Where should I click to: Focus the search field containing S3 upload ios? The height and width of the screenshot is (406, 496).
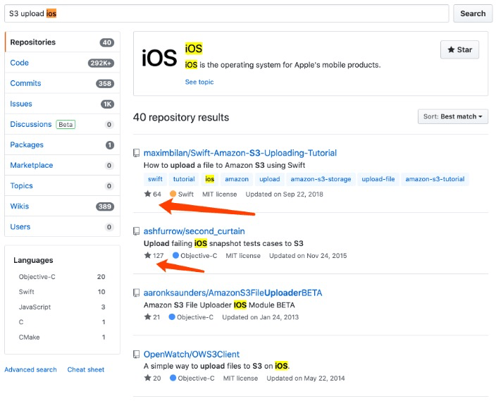225,13
